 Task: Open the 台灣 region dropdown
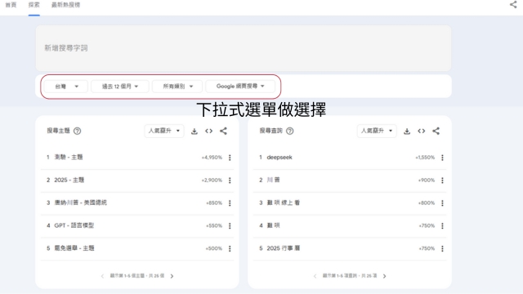click(66, 87)
